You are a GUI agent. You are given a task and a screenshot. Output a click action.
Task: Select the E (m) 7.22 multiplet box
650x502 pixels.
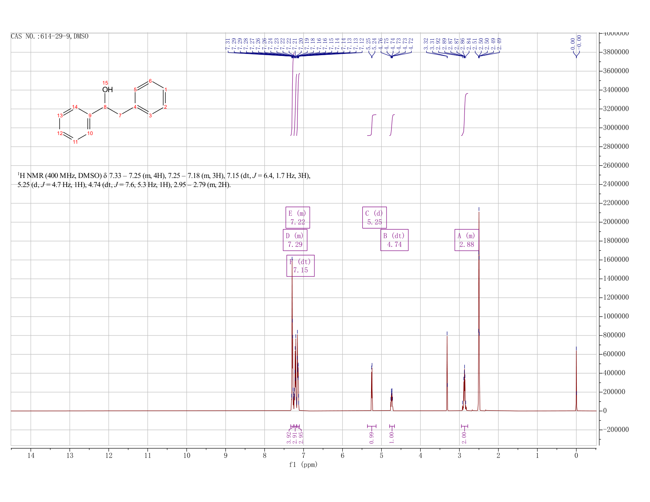298,217
